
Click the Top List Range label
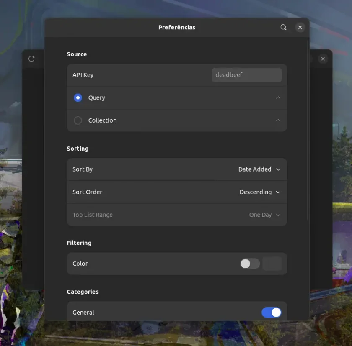tap(93, 215)
